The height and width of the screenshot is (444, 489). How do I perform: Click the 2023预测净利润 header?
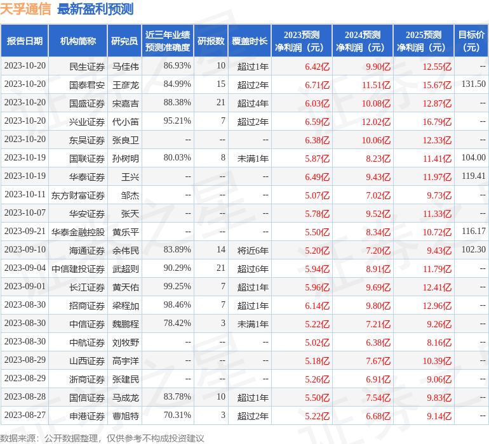(x=302, y=41)
